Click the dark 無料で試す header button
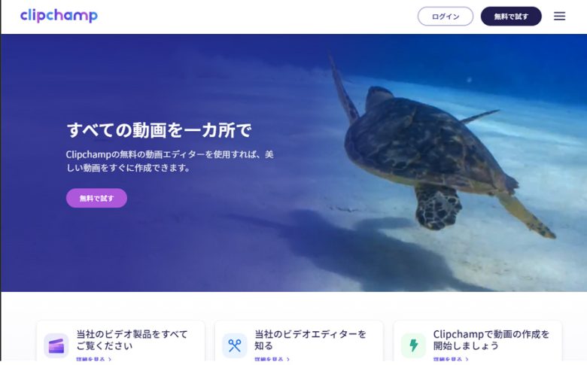 (511, 17)
